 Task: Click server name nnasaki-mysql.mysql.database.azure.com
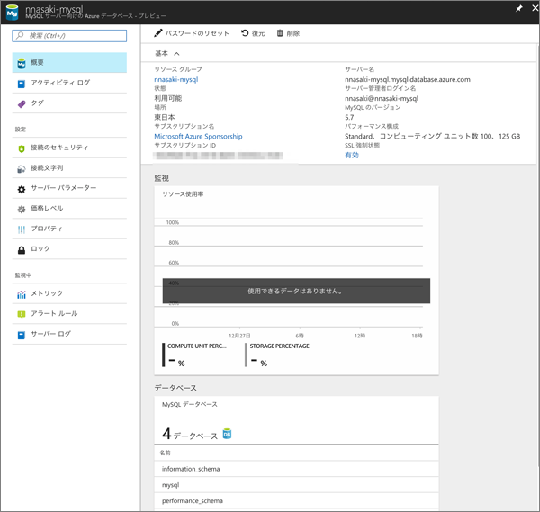408,79
